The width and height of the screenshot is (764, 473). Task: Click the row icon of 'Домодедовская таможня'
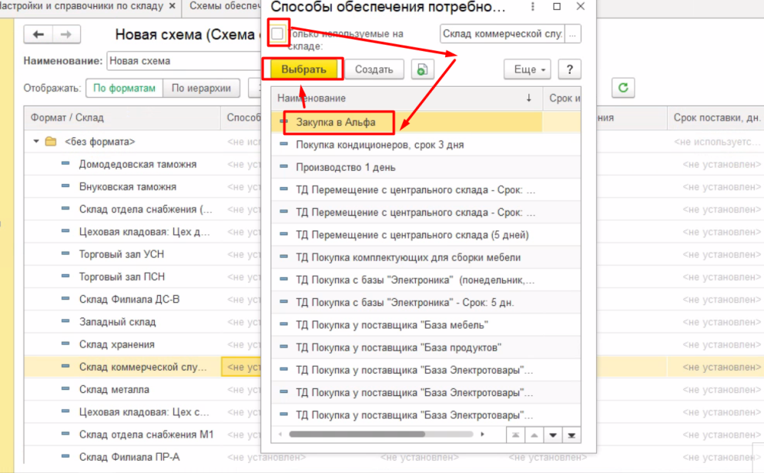pyautogui.click(x=65, y=163)
